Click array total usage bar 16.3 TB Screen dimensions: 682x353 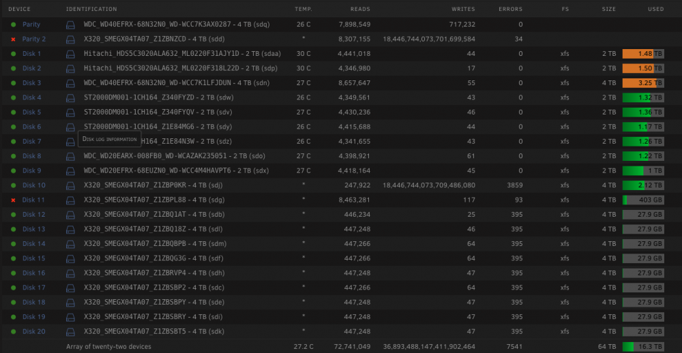point(643,346)
